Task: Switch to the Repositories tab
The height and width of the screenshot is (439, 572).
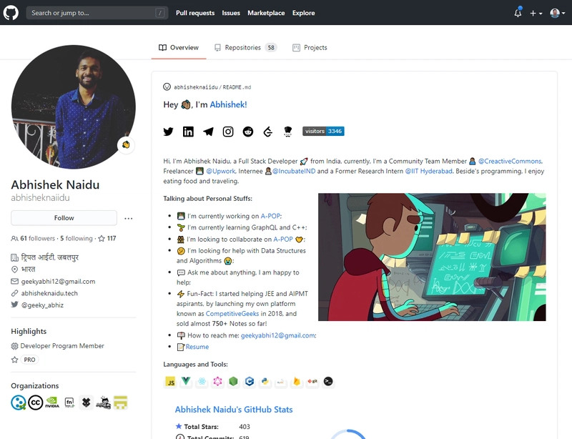Action: tap(245, 48)
